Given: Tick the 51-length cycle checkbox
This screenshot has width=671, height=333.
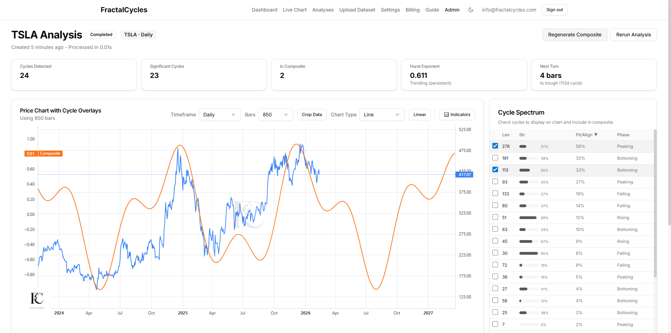Looking at the screenshot, I should click(495, 217).
